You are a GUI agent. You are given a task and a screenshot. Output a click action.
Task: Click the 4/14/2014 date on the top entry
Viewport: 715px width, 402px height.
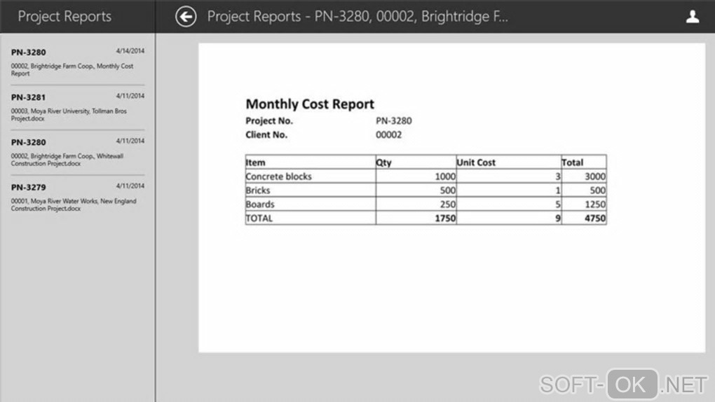(x=130, y=51)
